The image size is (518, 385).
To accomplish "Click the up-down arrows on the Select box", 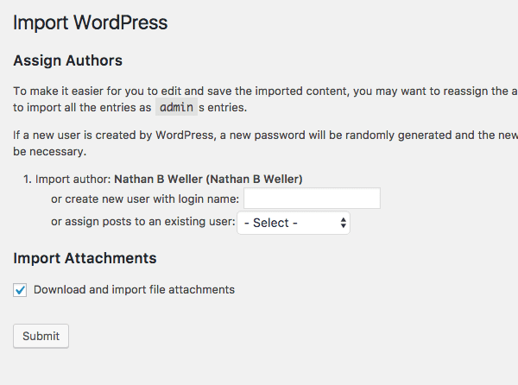I will [x=344, y=223].
